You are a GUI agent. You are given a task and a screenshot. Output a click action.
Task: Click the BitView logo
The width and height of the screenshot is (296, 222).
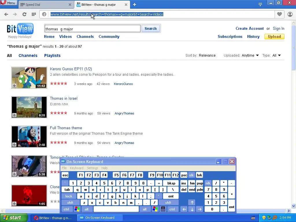(20, 29)
